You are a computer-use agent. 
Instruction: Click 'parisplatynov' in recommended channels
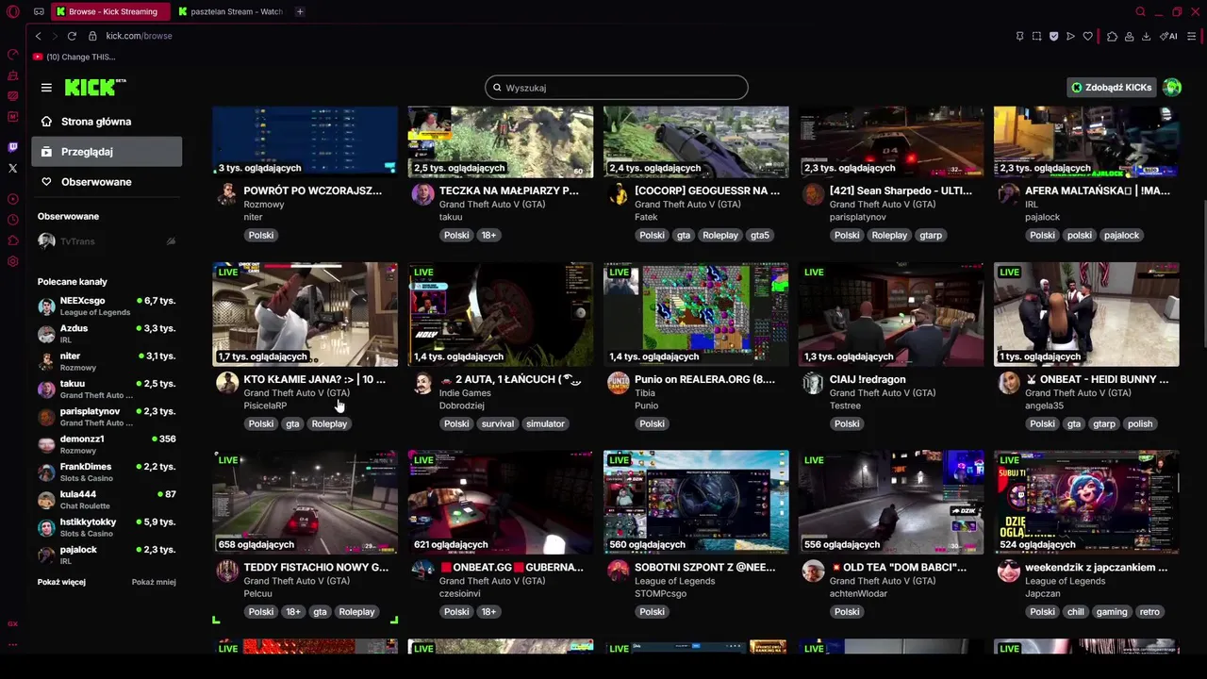91,411
